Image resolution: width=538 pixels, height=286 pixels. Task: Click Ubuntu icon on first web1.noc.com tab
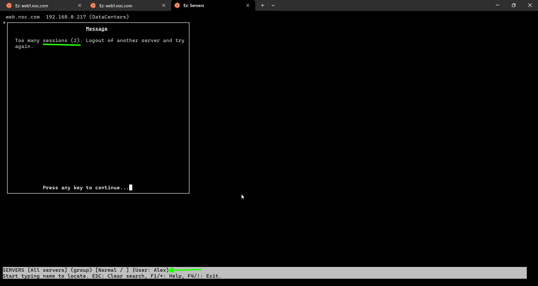tap(9, 5)
